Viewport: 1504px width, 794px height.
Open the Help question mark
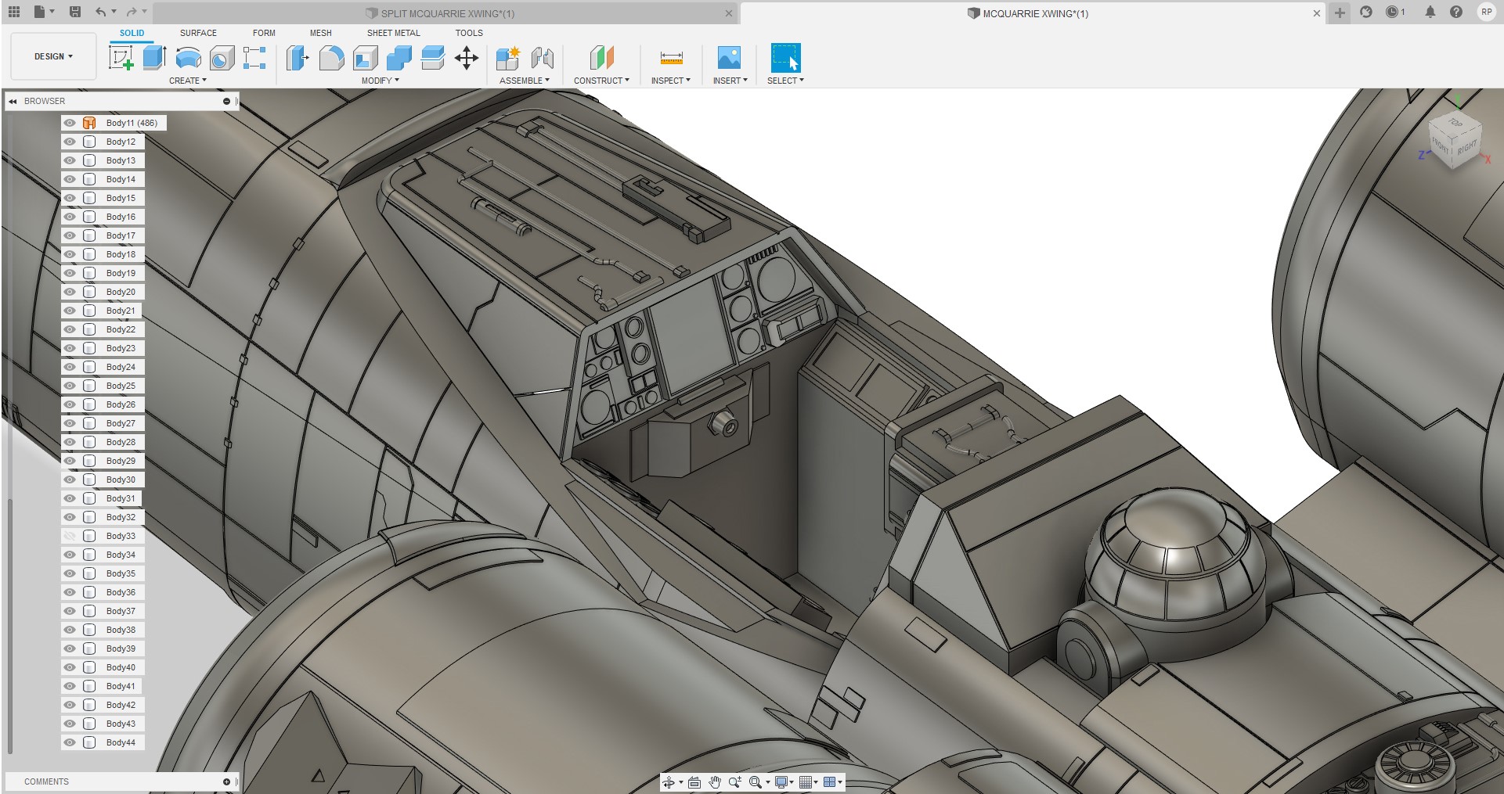point(1455,12)
